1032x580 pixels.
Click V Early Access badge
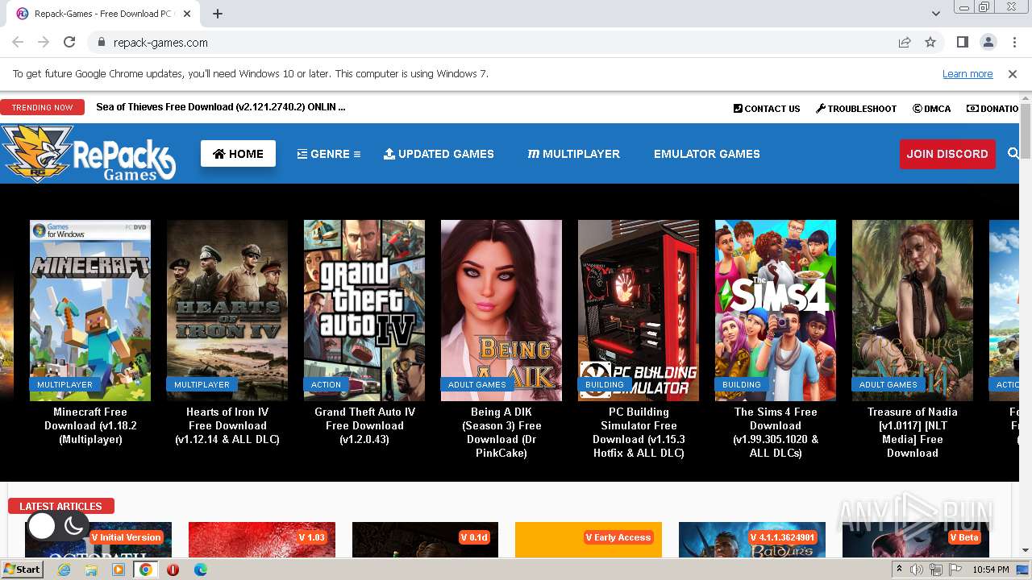tap(618, 537)
